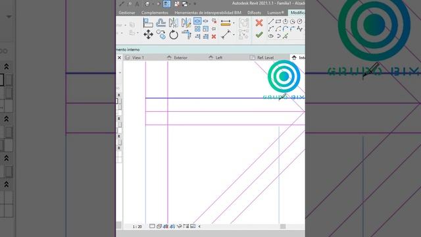The image size is (421, 237).
Task: Open Visual Style cube in view control bar
Action: pos(159,226)
